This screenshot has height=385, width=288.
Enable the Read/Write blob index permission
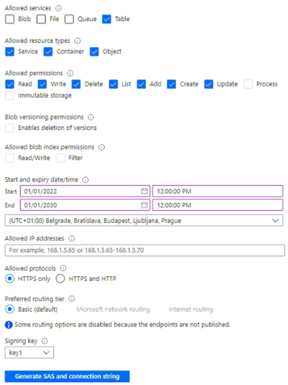coord(9,158)
